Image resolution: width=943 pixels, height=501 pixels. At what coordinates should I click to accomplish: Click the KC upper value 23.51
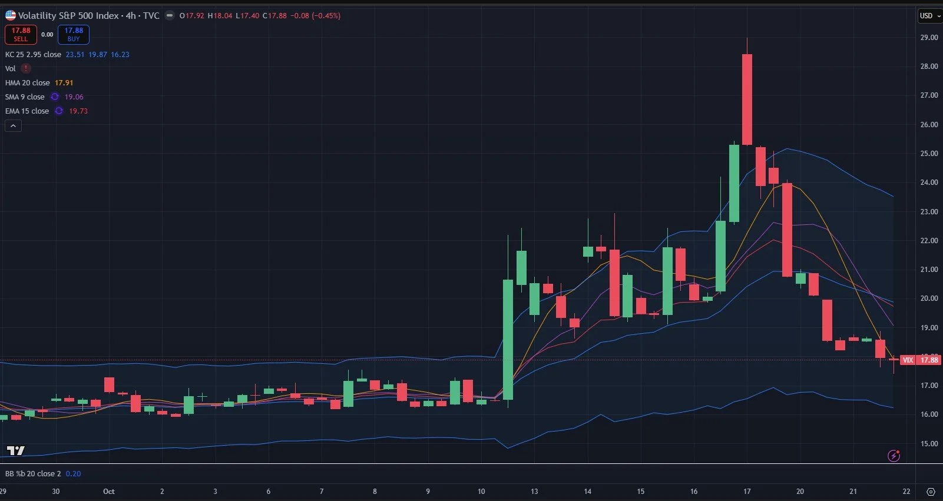tap(75, 54)
